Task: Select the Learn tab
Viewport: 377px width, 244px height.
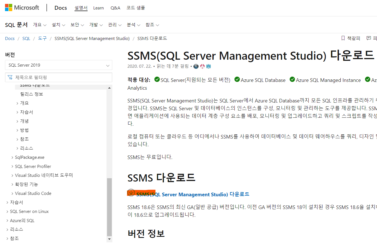Action: coord(98,8)
